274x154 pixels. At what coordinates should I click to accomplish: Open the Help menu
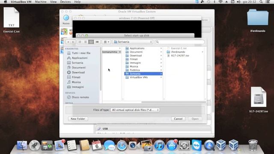[x=77, y=2]
